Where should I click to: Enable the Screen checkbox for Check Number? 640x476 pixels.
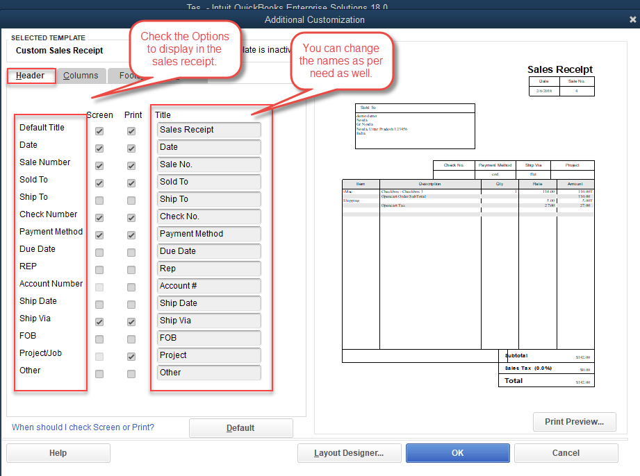click(x=99, y=217)
